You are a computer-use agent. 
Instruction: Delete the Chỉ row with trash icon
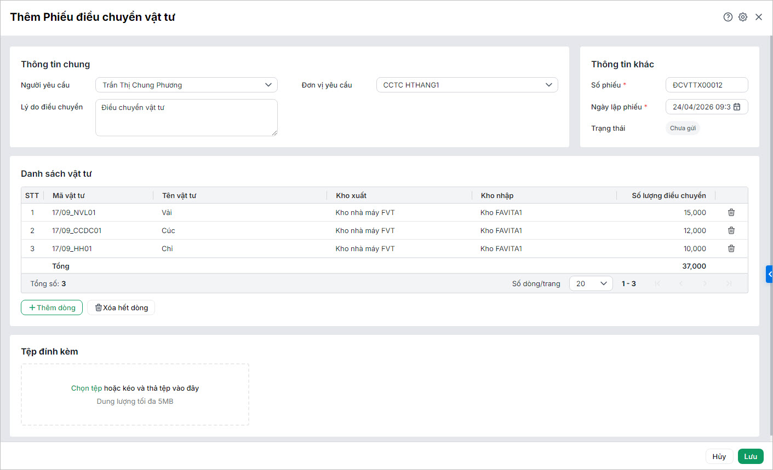click(x=731, y=248)
